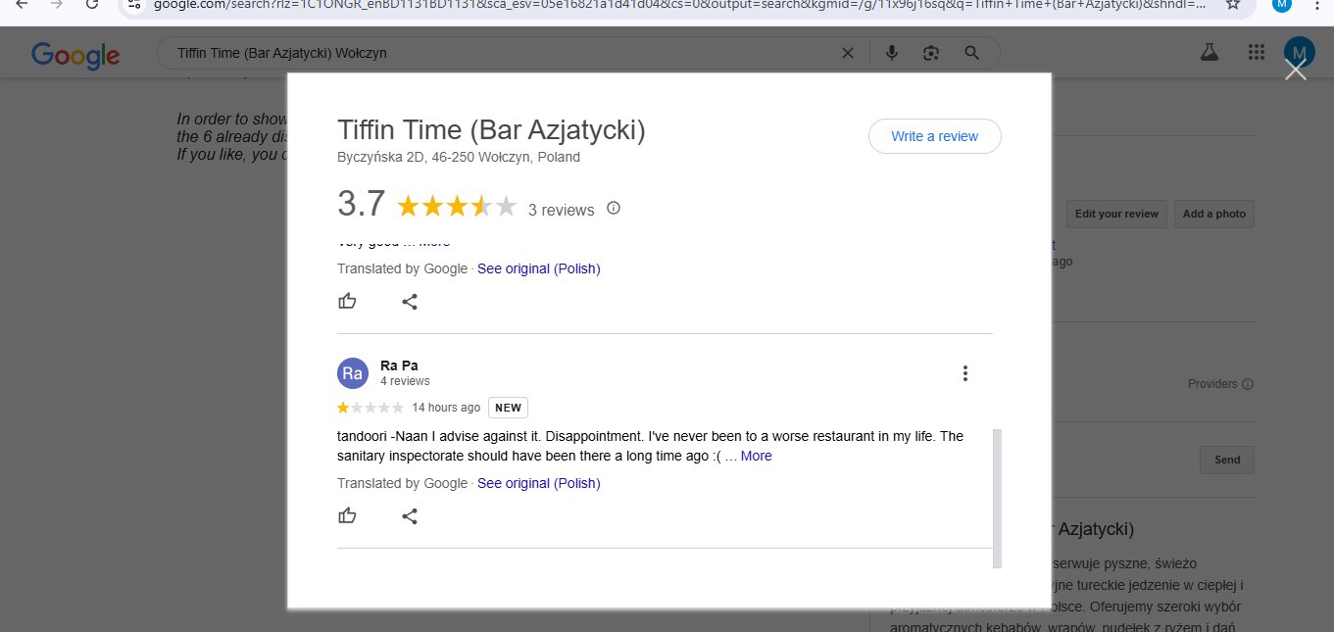This screenshot has width=1334, height=632.
Task: Start voice search with the microphone icon
Action: pyautogui.click(x=892, y=53)
